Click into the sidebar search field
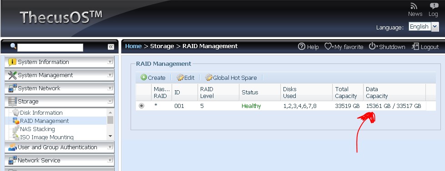Viewport: 445px width, 171px height. (x=50, y=47)
